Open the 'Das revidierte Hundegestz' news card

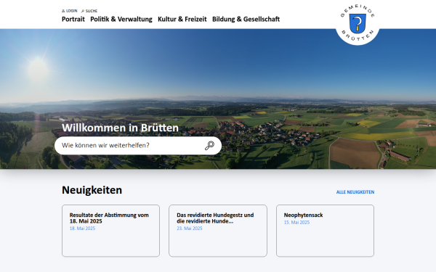(218, 231)
